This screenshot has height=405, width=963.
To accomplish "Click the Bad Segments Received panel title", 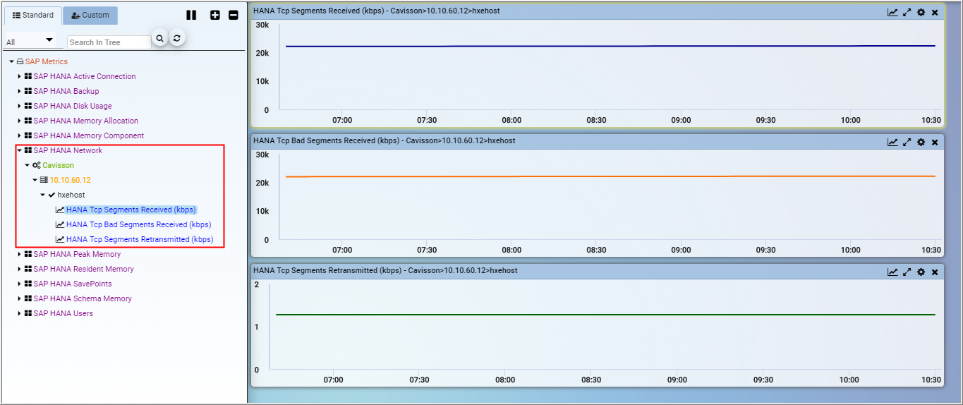I will click(x=384, y=140).
